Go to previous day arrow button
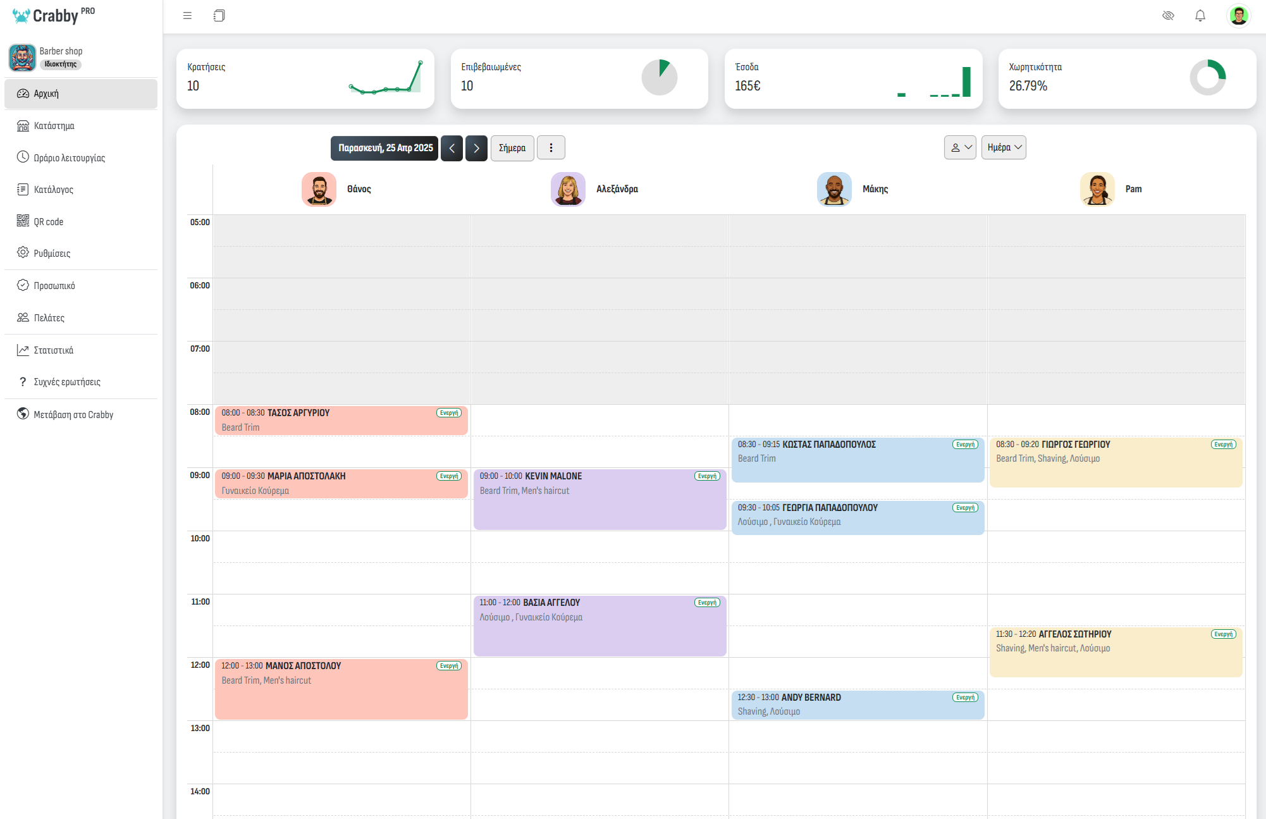Image resolution: width=1266 pixels, height=819 pixels. (x=452, y=148)
